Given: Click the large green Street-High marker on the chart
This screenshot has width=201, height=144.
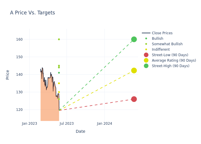Looking at the screenshot, I should tap(134, 39).
